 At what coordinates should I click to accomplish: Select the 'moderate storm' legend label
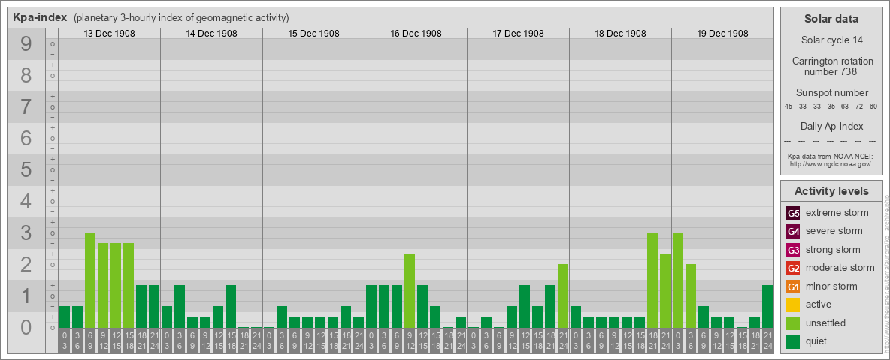coord(840,268)
